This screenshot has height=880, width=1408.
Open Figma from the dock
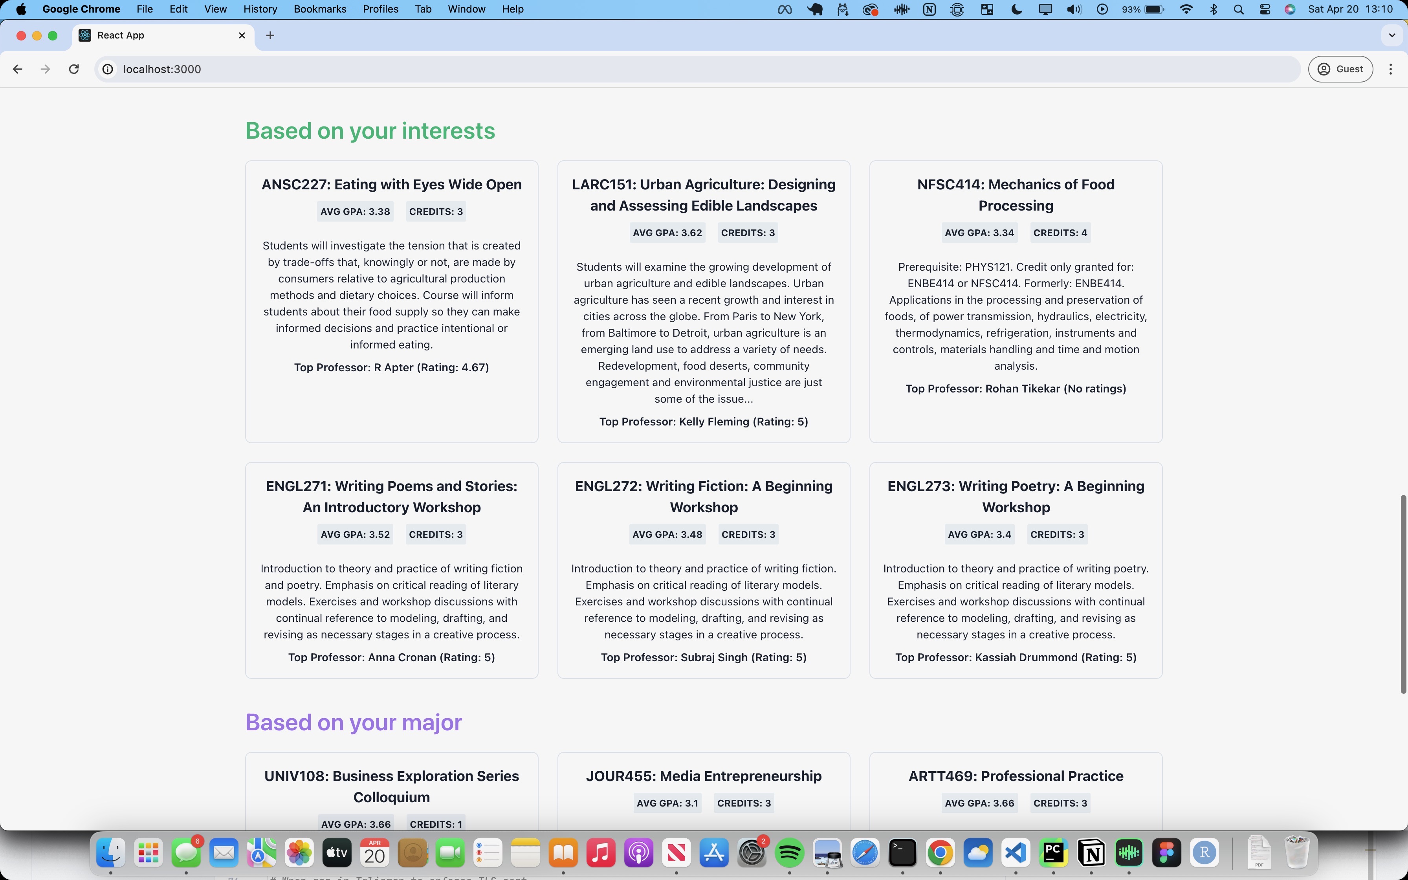coord(1166,853)
